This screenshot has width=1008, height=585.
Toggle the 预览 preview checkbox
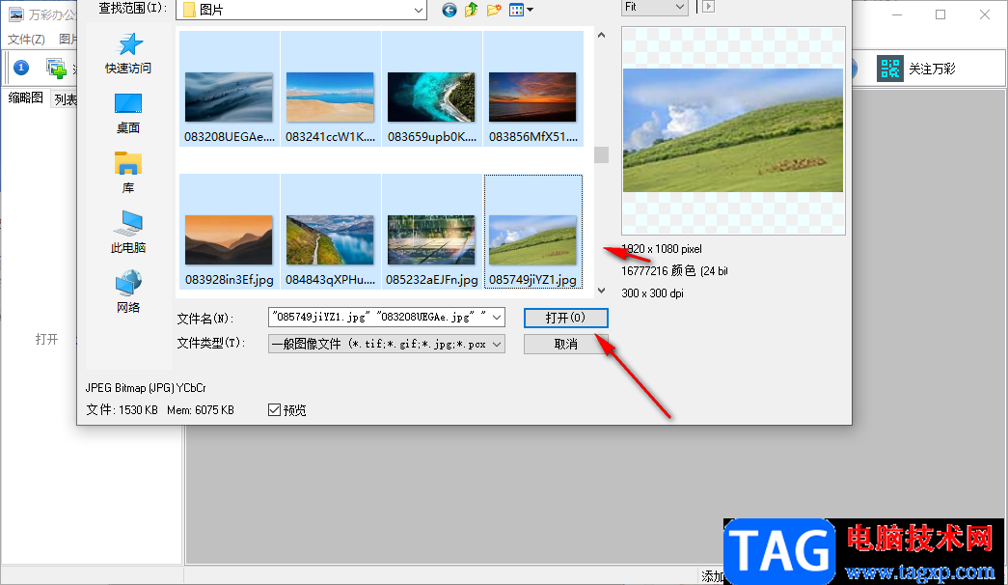click(275, 410)
